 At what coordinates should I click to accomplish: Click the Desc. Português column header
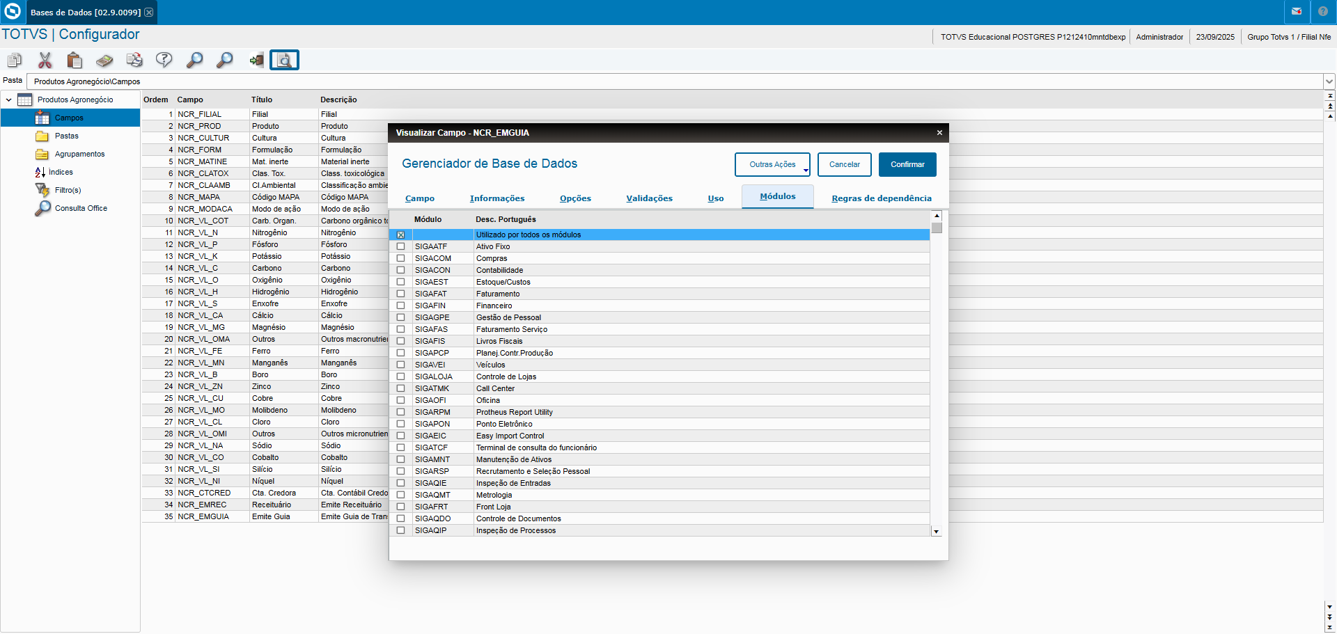[x=506, y=219]
